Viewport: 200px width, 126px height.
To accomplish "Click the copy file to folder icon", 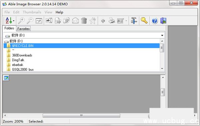I will 58,21.
